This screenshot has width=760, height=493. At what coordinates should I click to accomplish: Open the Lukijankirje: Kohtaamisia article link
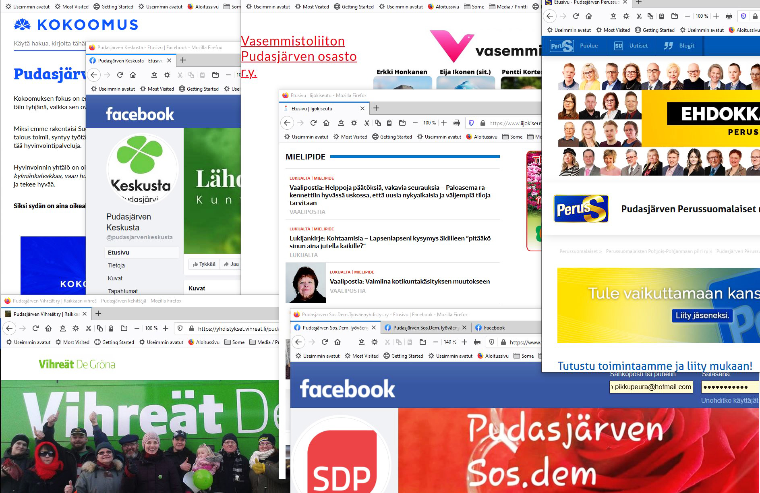[x=390, y=242]
